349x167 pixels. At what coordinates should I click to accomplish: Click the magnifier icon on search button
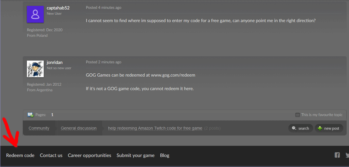click(294, 128)
